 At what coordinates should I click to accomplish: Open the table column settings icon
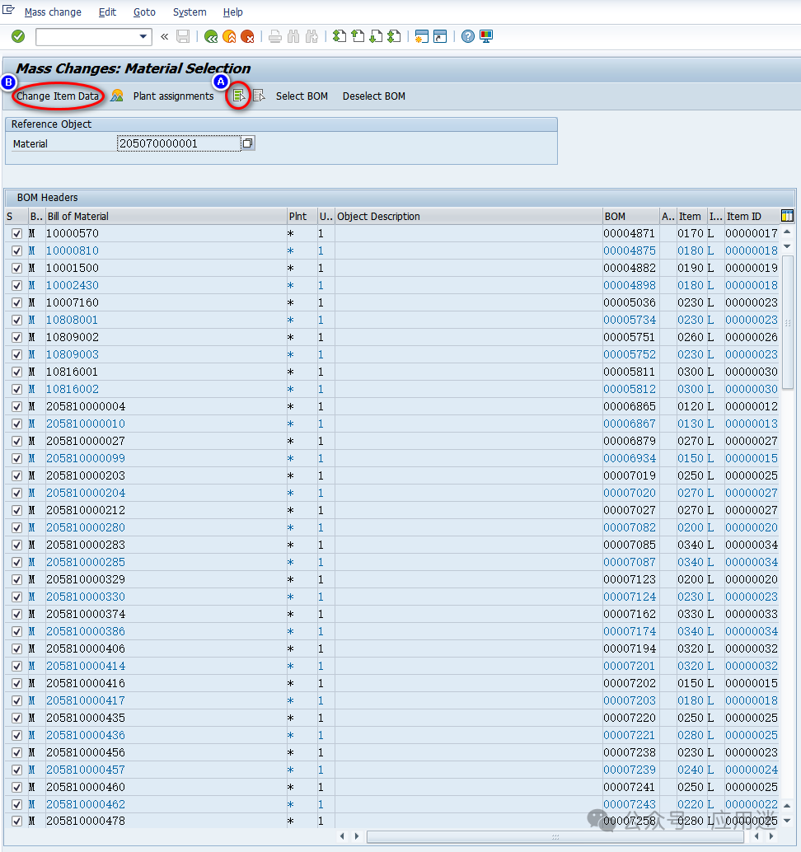pyautogui.click(x=787, y=216)
